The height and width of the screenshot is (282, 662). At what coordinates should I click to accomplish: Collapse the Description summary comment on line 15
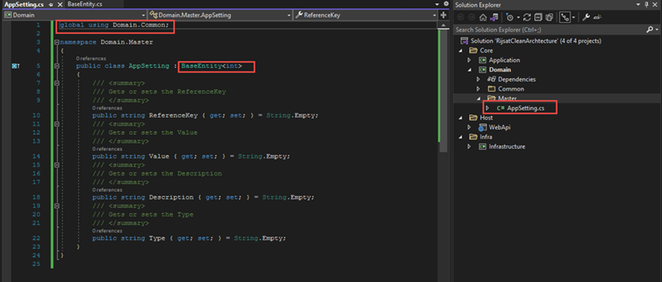(x=57, y=165)
